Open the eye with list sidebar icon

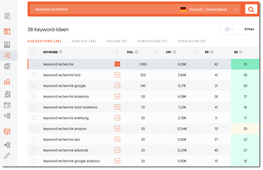pos(7,145)
